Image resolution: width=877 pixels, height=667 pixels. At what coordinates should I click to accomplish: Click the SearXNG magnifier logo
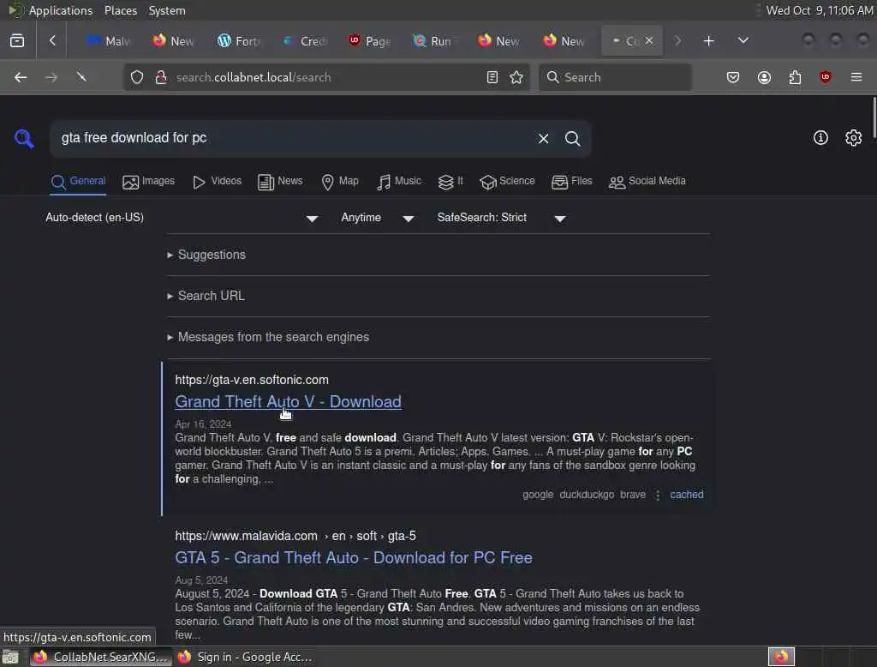24,138
